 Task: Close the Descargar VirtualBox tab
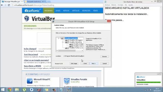(22, 2)
